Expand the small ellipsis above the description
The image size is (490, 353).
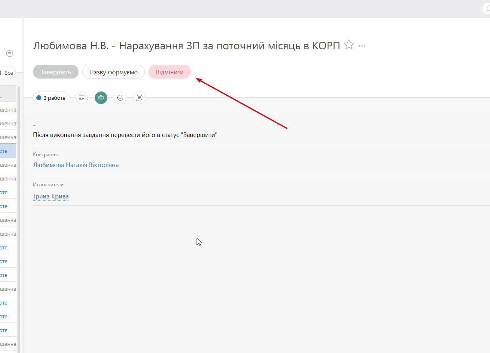click(35, 125)
